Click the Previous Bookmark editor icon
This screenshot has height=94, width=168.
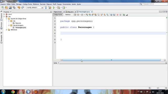tap(102, 15)
